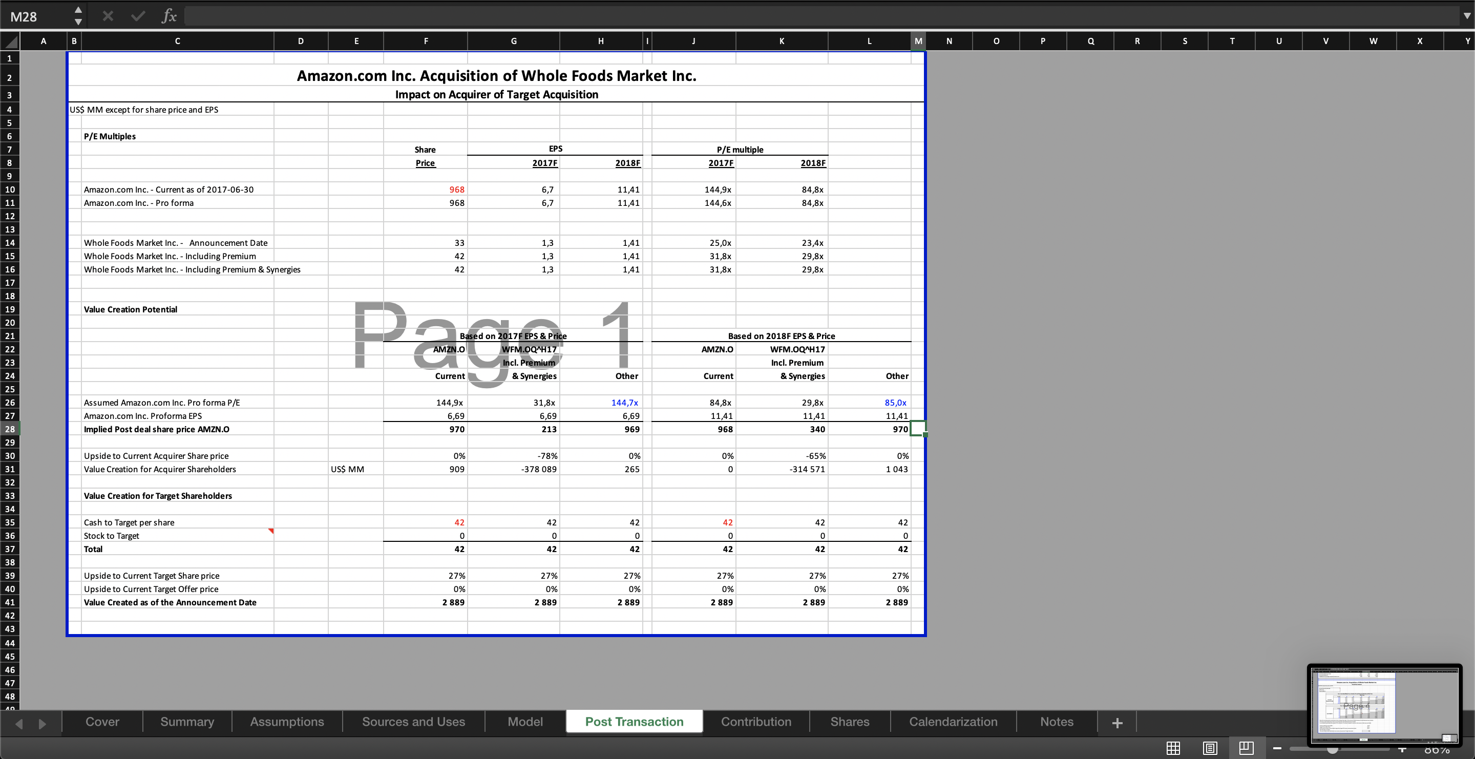The image size is (1475, 759).
Task: Click 'Whole Foods Market Inc. - Including Premium & Synergies'
Action: point(192,269)
